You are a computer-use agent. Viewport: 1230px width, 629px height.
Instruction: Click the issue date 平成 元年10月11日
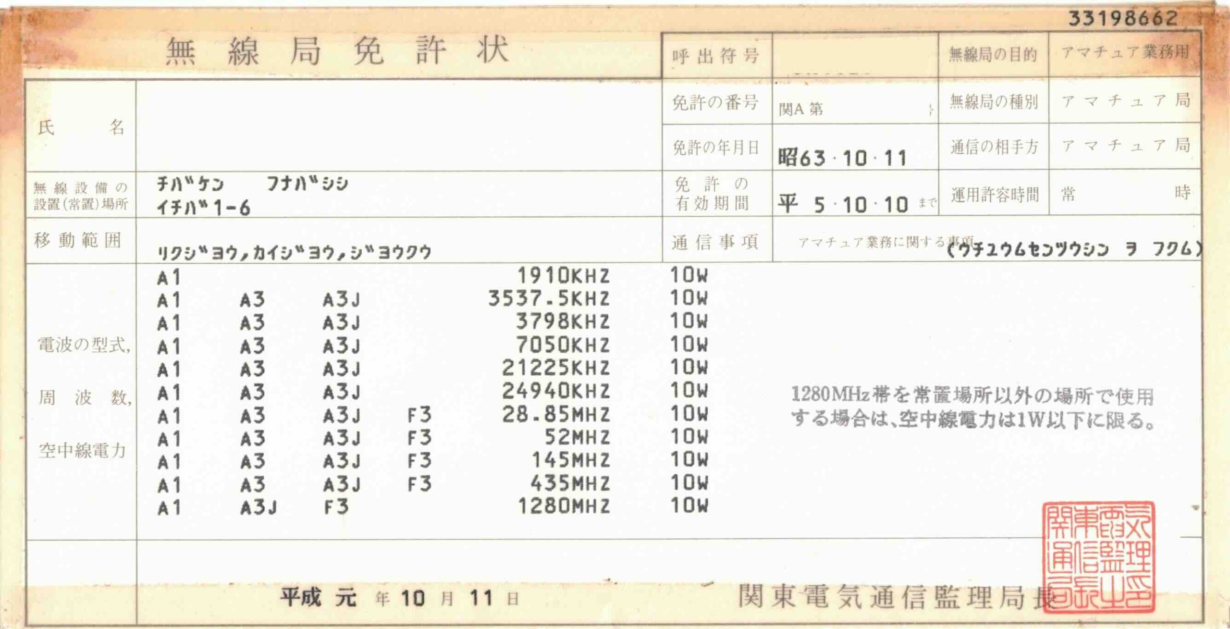pos(400,598)
